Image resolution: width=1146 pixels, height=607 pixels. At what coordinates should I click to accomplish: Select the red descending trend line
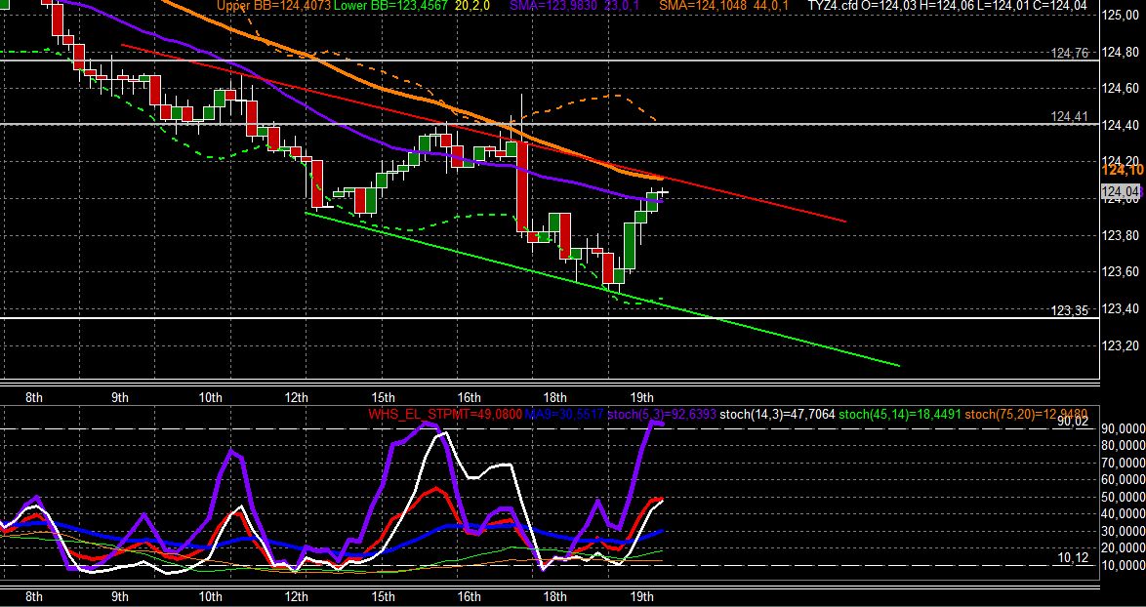pyautogui.click(x=482, y=132)
